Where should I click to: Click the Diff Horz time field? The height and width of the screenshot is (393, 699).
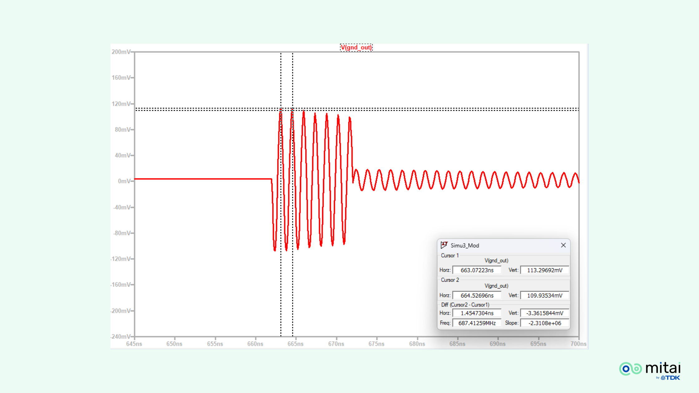[x=477, y=313]
